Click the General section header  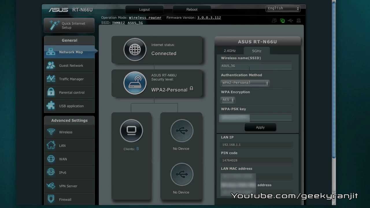(x=69, y=40)
